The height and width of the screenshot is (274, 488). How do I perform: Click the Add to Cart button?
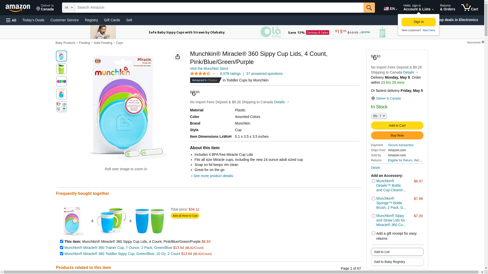click(x=397, y=126)
